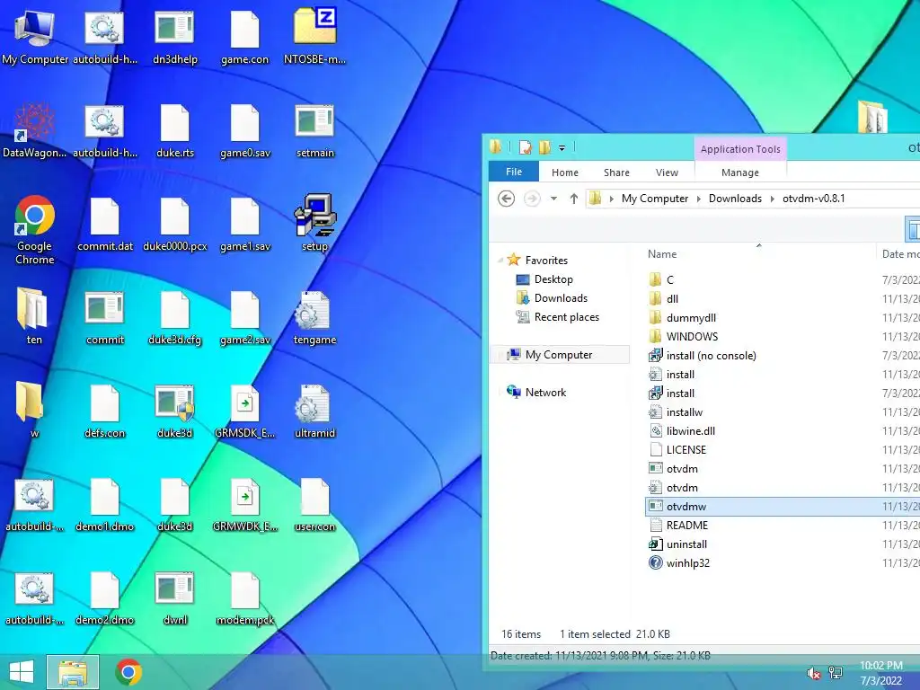The width and height of the screenshot is (920, 690).
Task: Open dn3dhelp desktop icon
Action: [175, 34]
